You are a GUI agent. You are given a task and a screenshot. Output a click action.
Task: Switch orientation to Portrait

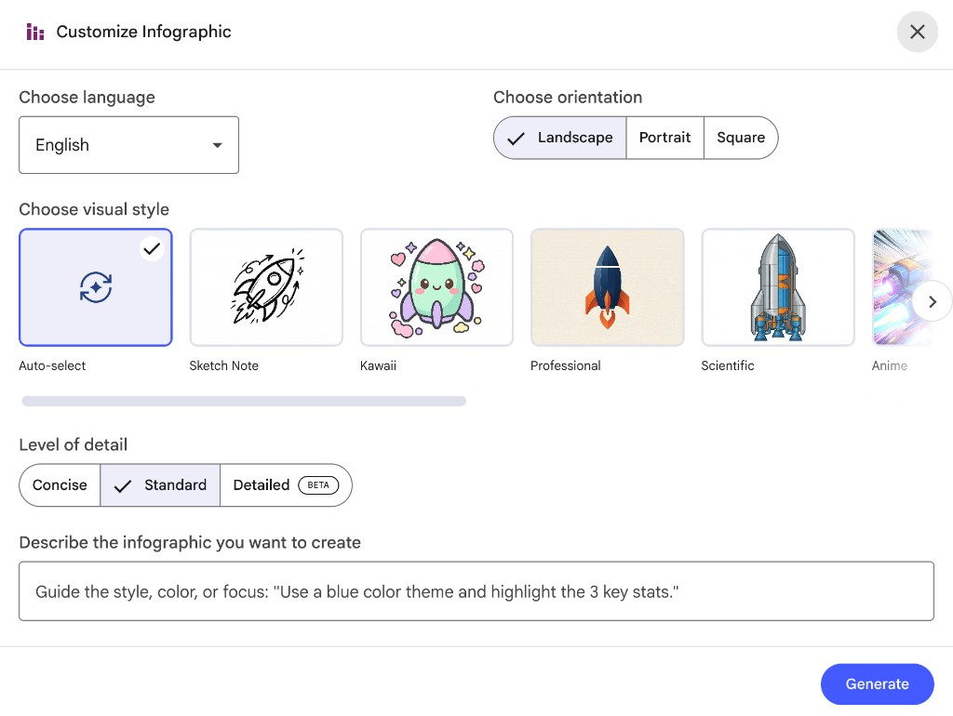coord(664,138)
